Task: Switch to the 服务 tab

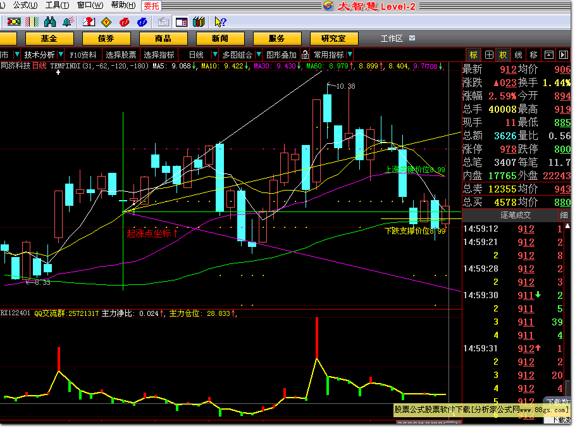Action: point(277,39)
